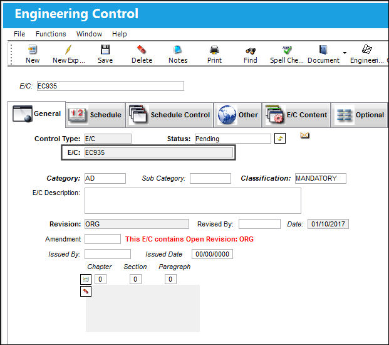The image size is (389, 345).
Task: Open the File menu
Action: click(x=19, y=34)
